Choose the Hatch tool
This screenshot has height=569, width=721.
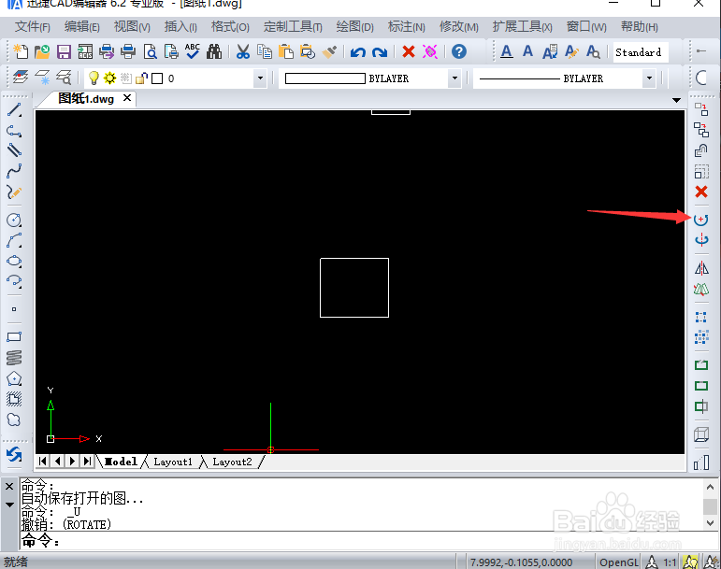tap(14, 399)
